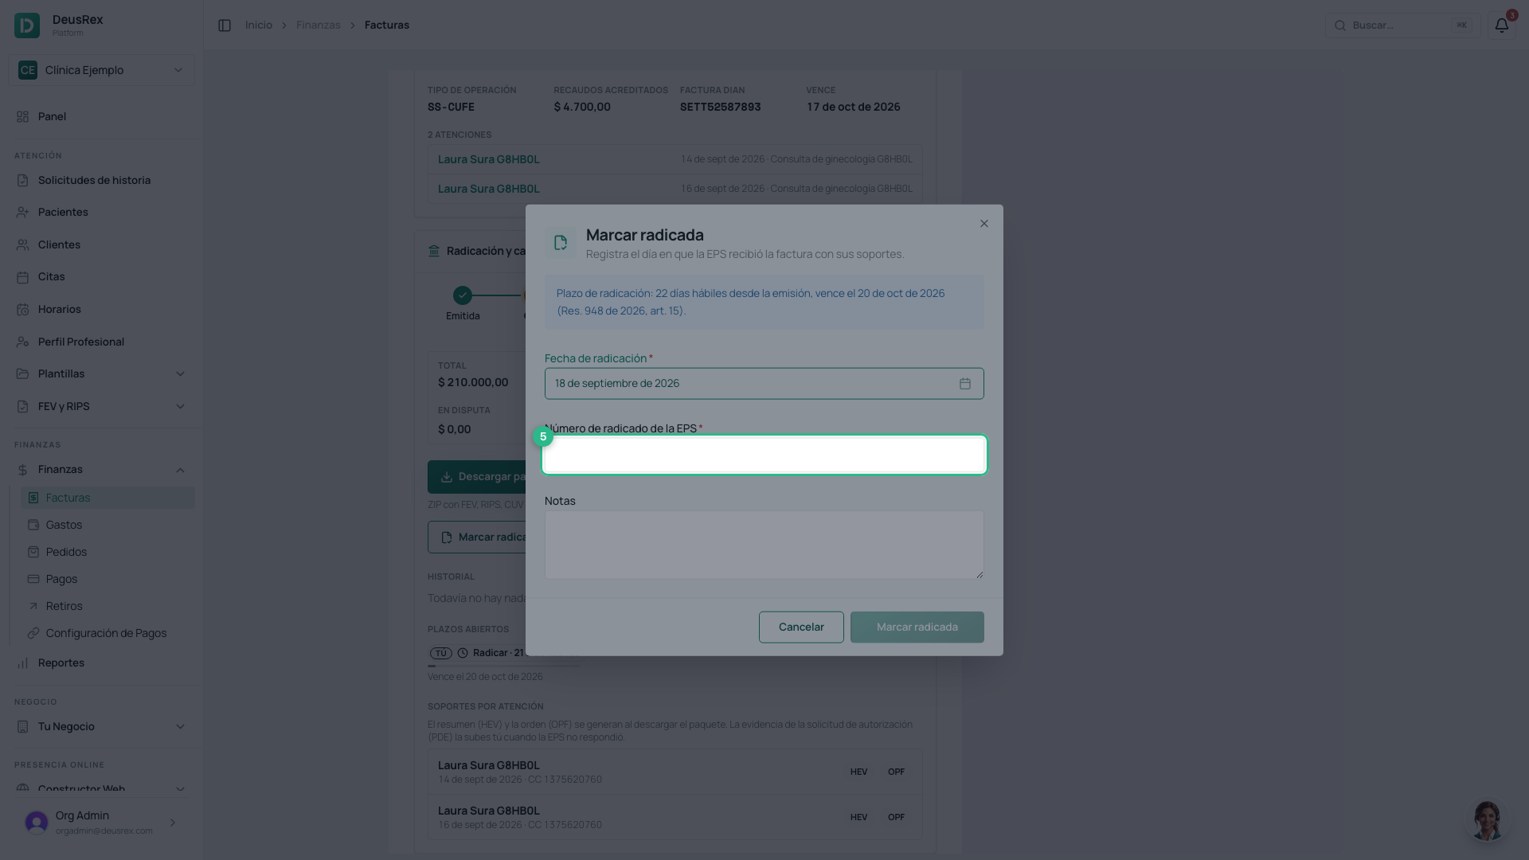Click the Org Admin avatar icon

click(x=37, y=823)
